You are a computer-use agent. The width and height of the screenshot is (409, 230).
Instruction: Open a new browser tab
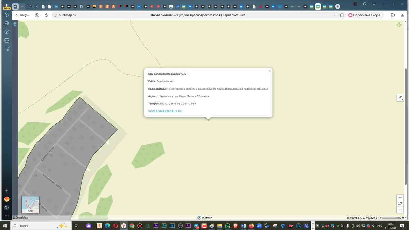click(x=337, y=6)
